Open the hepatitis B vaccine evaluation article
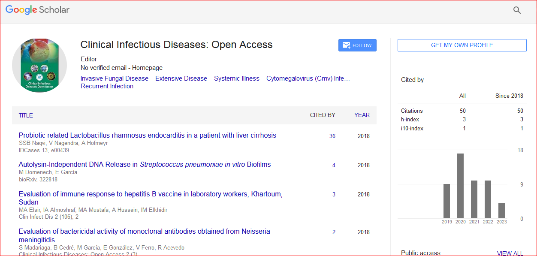Viewport: 537px width, 256px height. tap(150, 194)
